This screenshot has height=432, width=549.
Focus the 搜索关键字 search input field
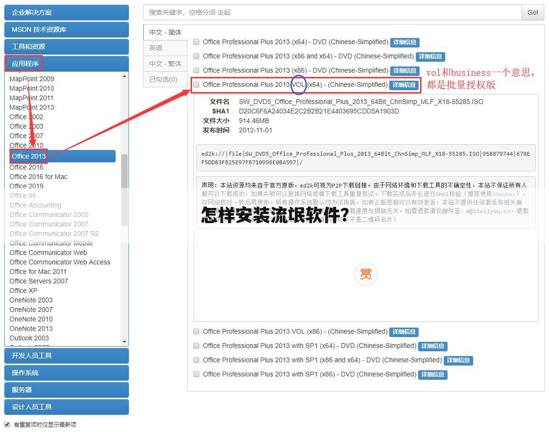coord(332,13)
